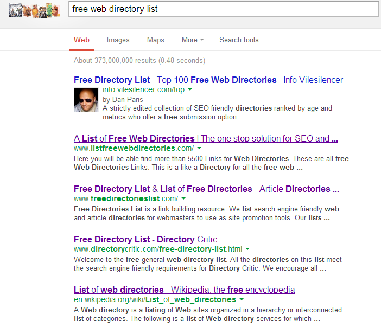Expand arrow next to info.vilesilencer.com/top
Image resolution: width=381 pixels, height=327 pixels.
pyautogui.click(x=190, y=89)
